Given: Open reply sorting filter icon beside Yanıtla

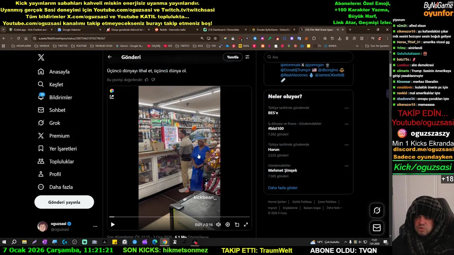Looking at the screenshot, I should click(x=247, y=57).
